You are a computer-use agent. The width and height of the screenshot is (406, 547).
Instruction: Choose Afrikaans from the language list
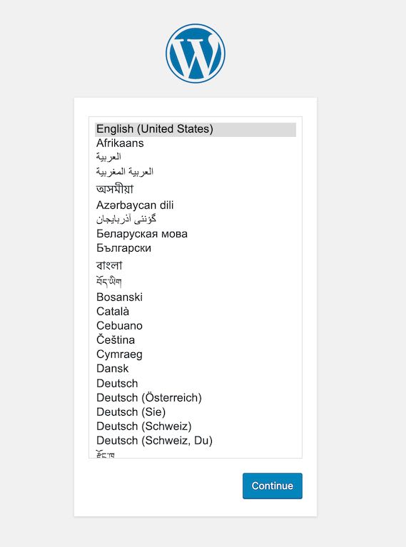195,143
